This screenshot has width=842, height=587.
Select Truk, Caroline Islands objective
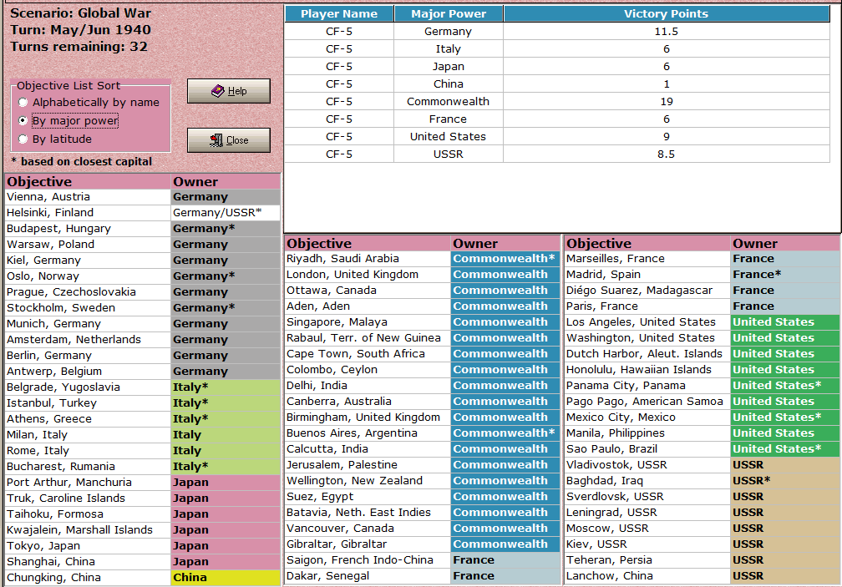[88, 498]
